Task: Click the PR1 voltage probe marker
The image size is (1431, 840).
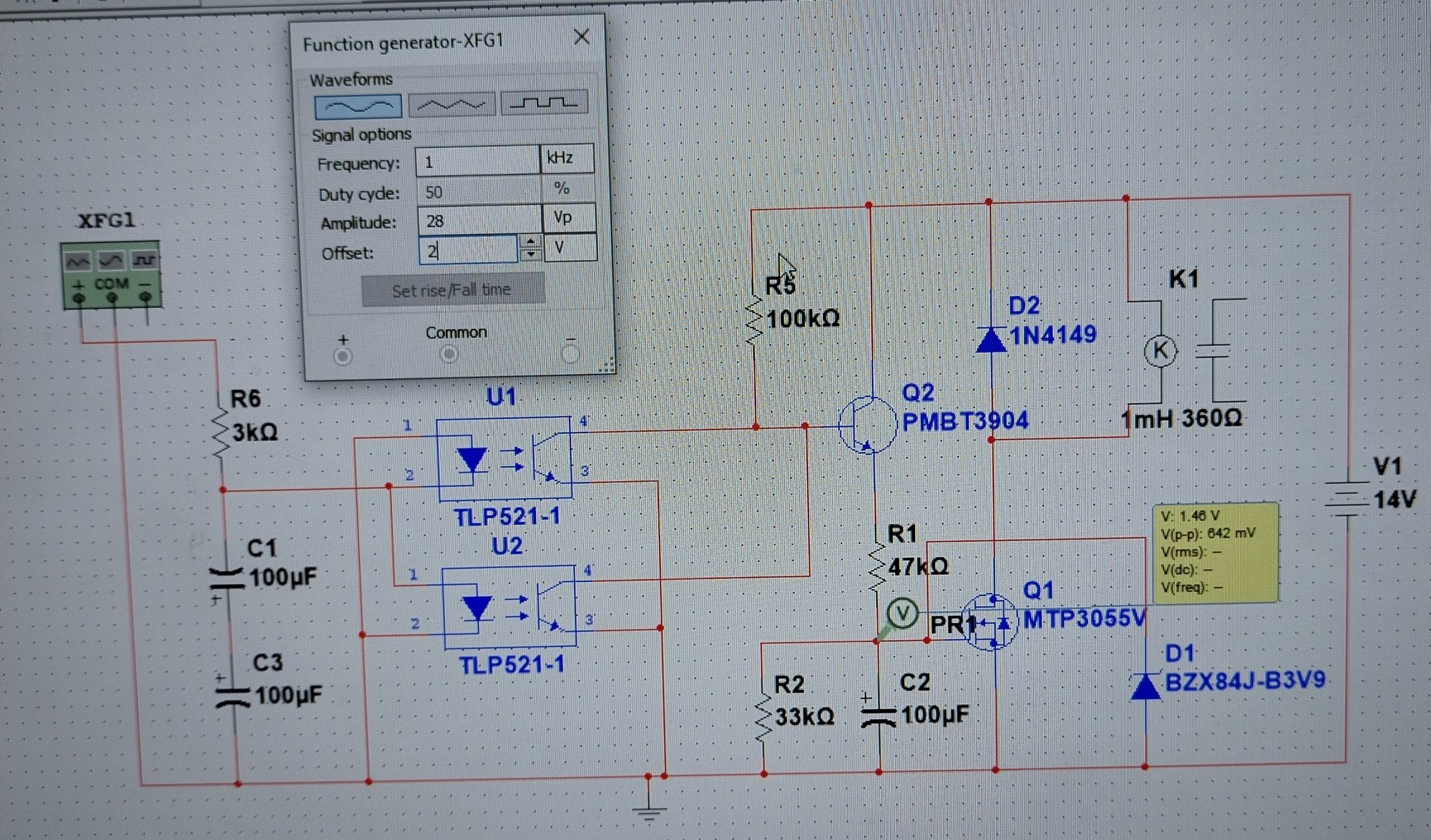Action: pos(902,613)
